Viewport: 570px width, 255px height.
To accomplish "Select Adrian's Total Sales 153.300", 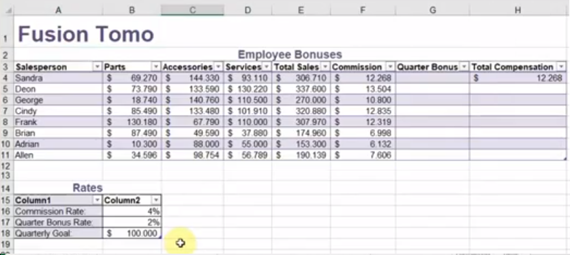I will 301,144.
